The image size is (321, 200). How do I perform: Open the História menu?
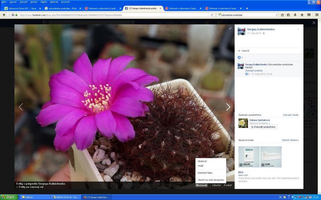(34, 2)
